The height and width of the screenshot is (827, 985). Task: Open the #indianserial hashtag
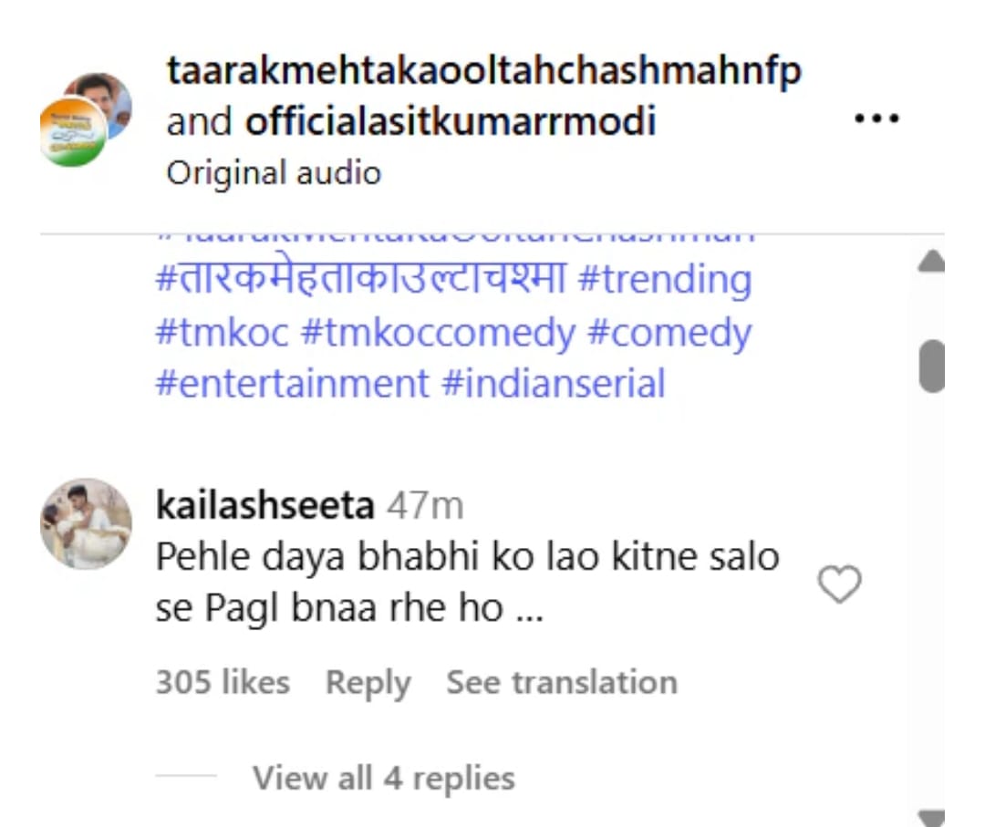[553, 383]
